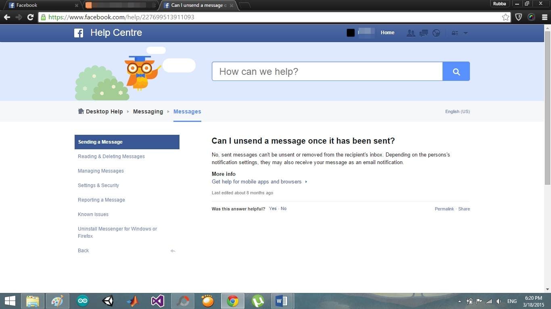Expand the account dropdown arrow in header
This screenshot has height=309, width=551.
tap(465, 33)
